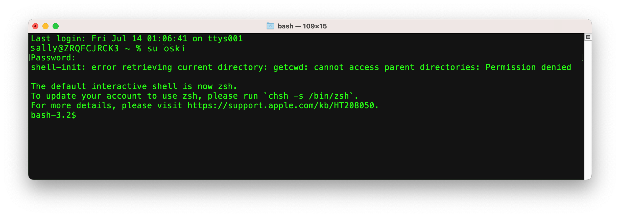Screen dimensions: 620x217
Task: Click the "Permission denied" error text
Action: (528, 67)
